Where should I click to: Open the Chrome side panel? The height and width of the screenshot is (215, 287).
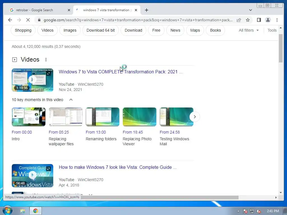(259, 20)
